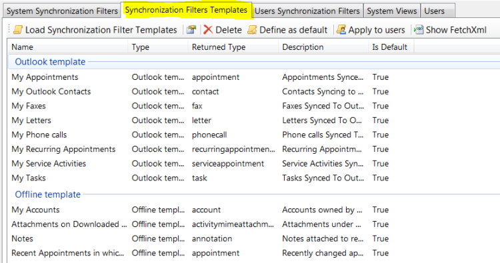Open Users Synchronization Filters tab

point(307,11)
